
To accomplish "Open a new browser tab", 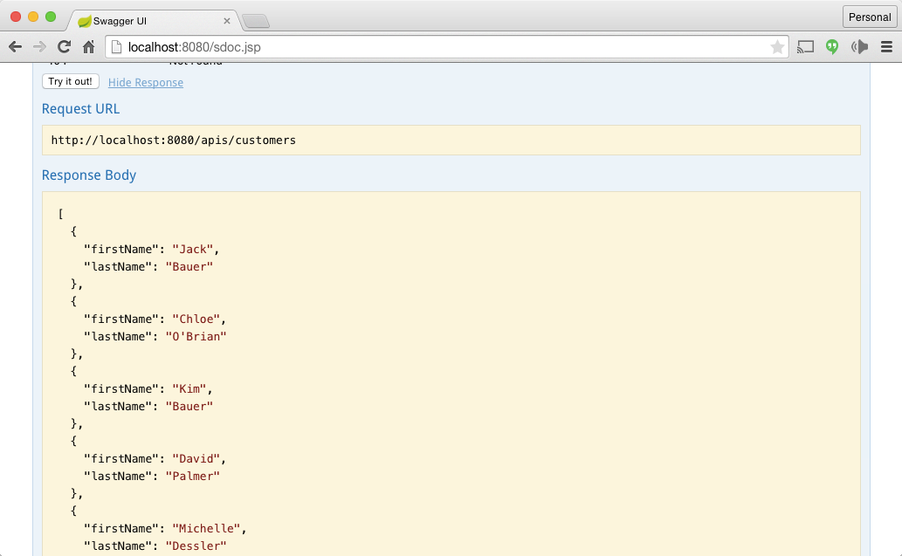I will coord(256,22).
